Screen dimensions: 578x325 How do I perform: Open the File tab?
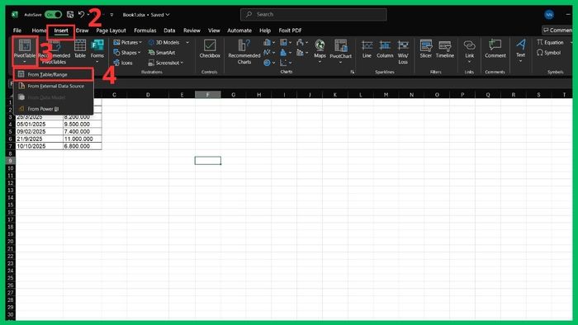tap(17, 31)
